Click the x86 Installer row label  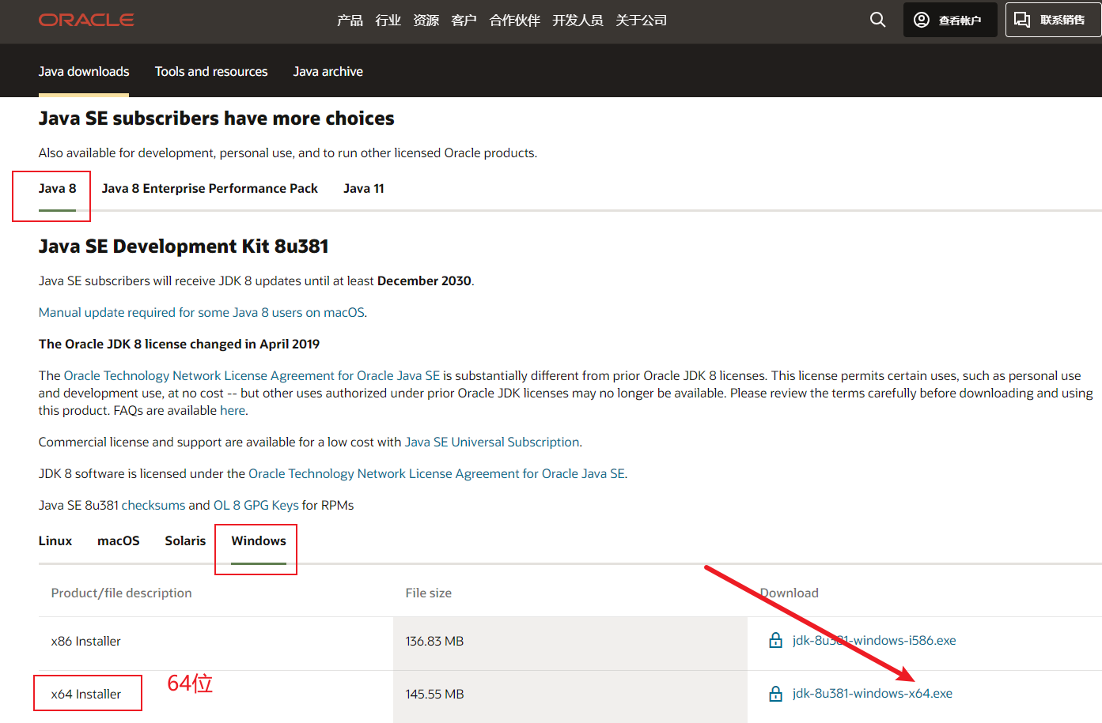86,641
